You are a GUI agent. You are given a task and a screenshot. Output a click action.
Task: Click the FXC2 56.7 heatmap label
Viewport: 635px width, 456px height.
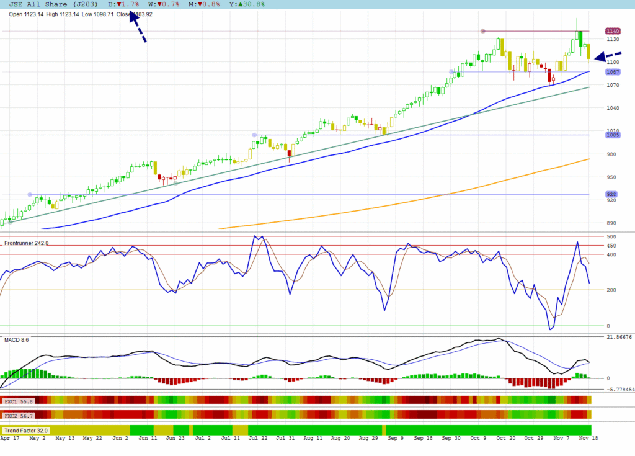[x=18, y=414]
